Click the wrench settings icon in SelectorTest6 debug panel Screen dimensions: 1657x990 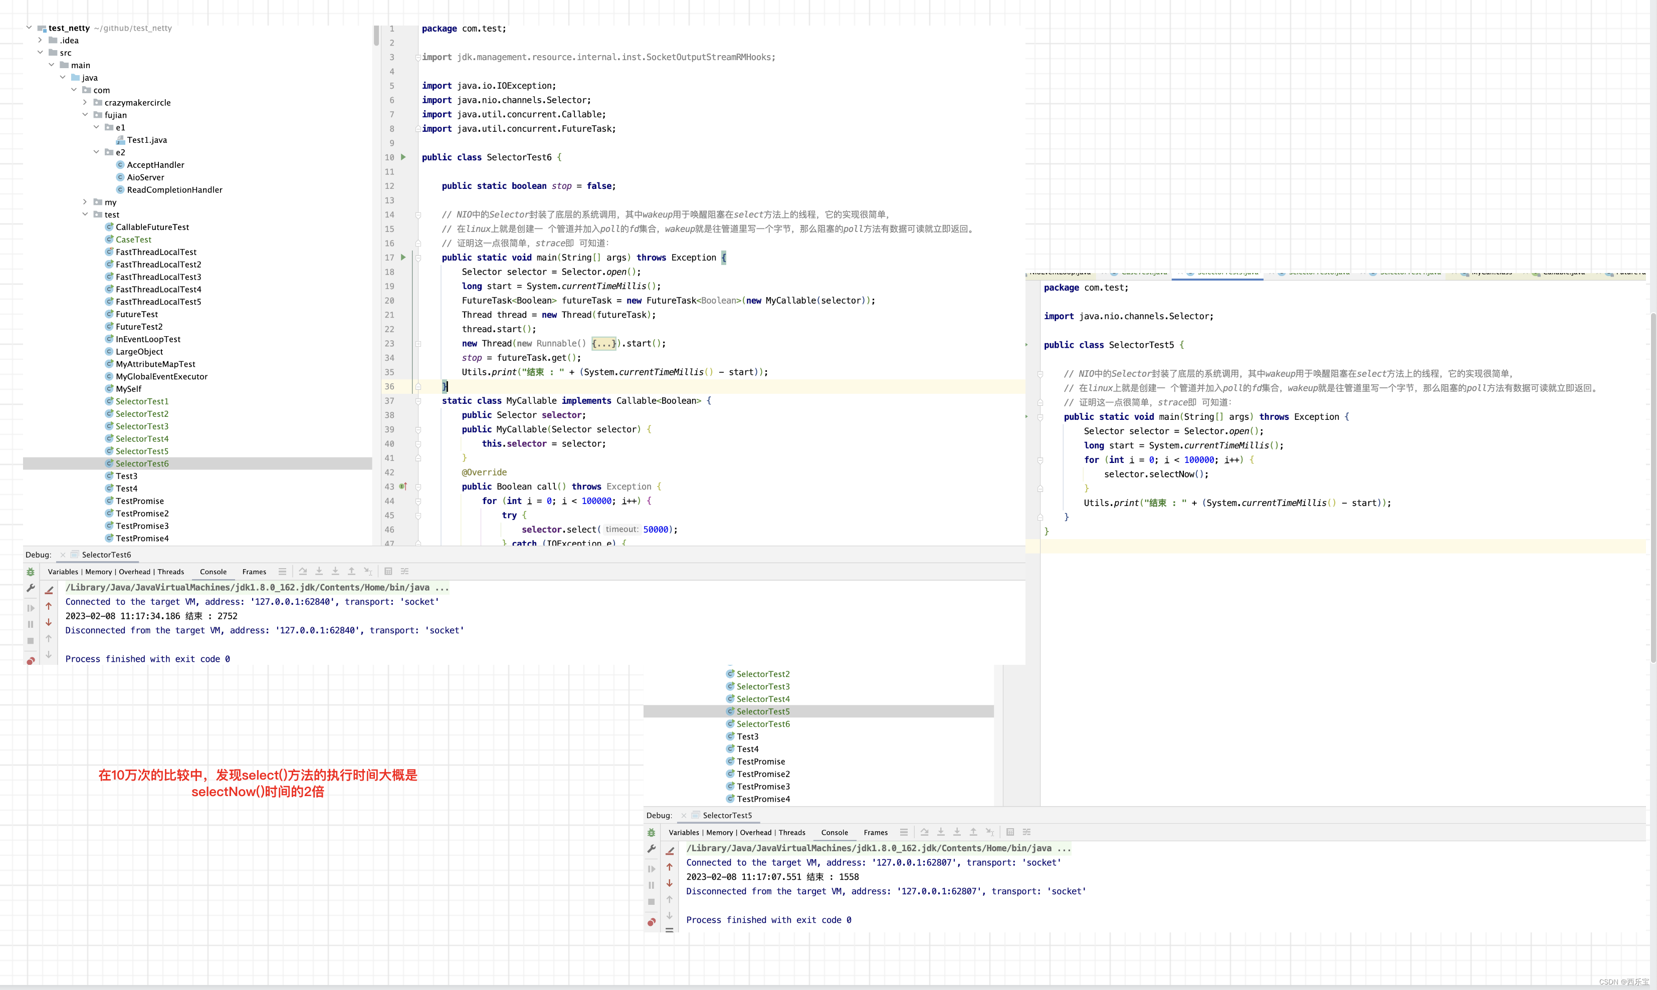point(31,588)
